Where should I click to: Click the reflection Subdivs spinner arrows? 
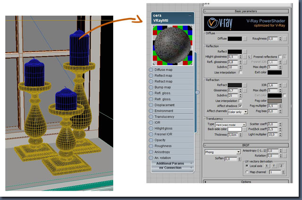click(240, 67)
